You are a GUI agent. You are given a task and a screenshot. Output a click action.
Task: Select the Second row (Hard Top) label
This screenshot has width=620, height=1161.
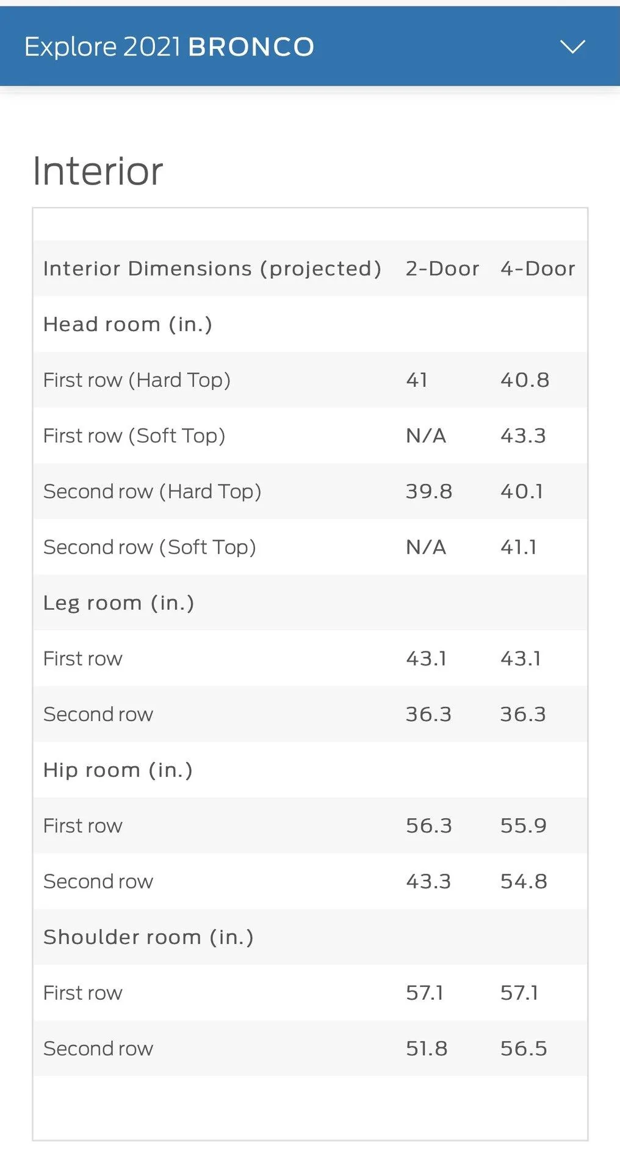152,491
